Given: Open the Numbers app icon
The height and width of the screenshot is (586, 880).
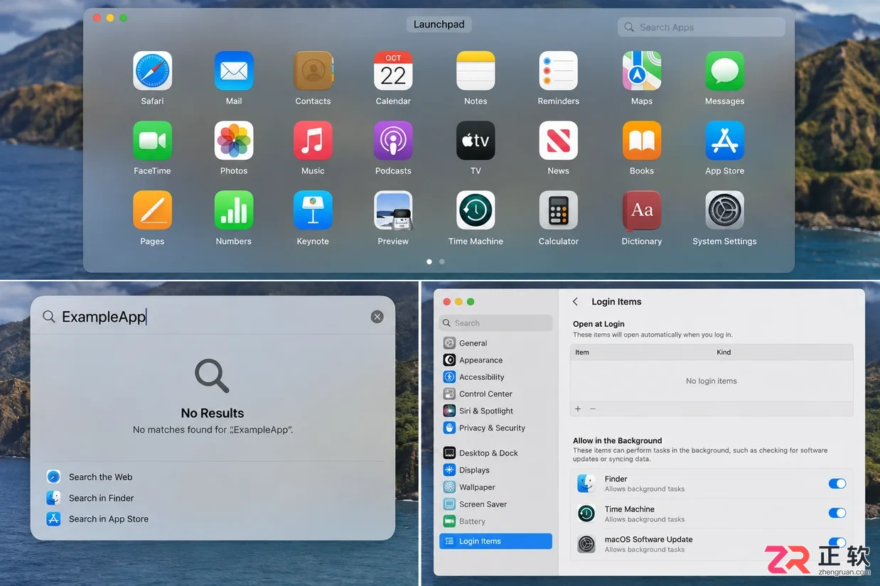Looking at the screenshot, I should tap(234, 210).
